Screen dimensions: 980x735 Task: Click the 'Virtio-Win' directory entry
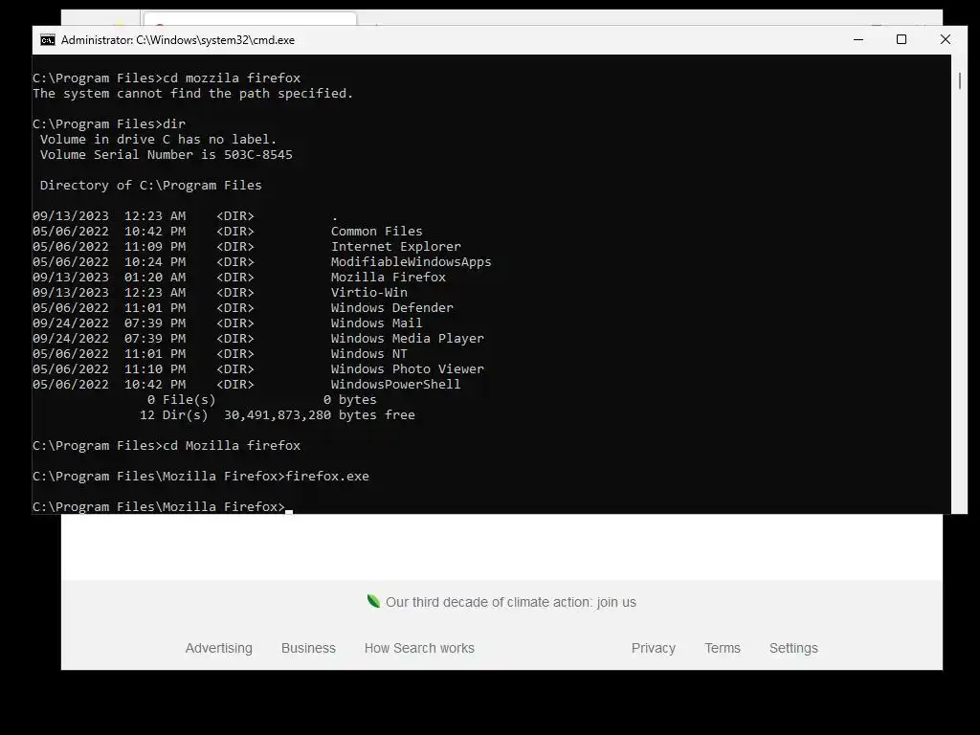point(368,293)
